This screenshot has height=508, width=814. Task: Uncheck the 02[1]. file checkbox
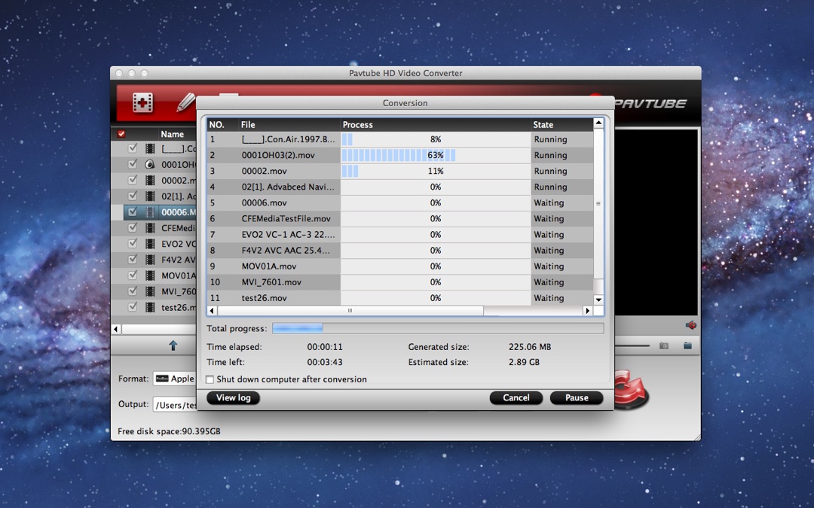point(133,196)
